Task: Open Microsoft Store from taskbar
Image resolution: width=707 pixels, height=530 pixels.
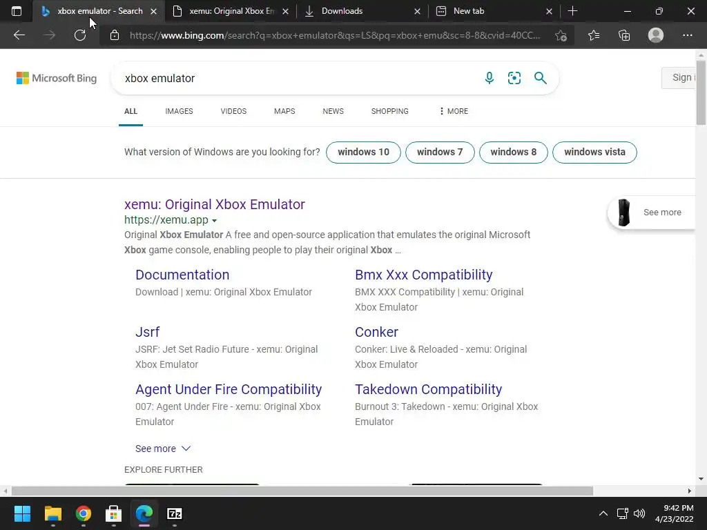Action: [114, 513]
